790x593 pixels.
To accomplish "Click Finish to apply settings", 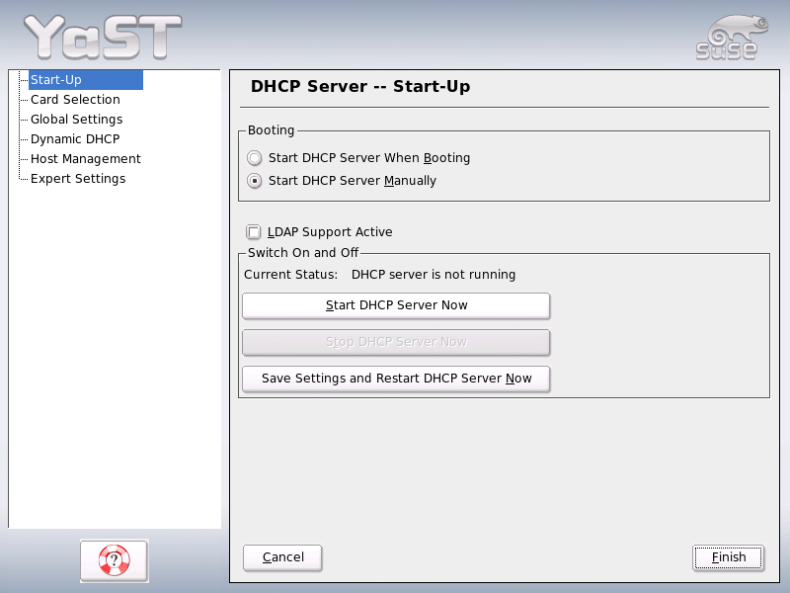I will (729, 557).
